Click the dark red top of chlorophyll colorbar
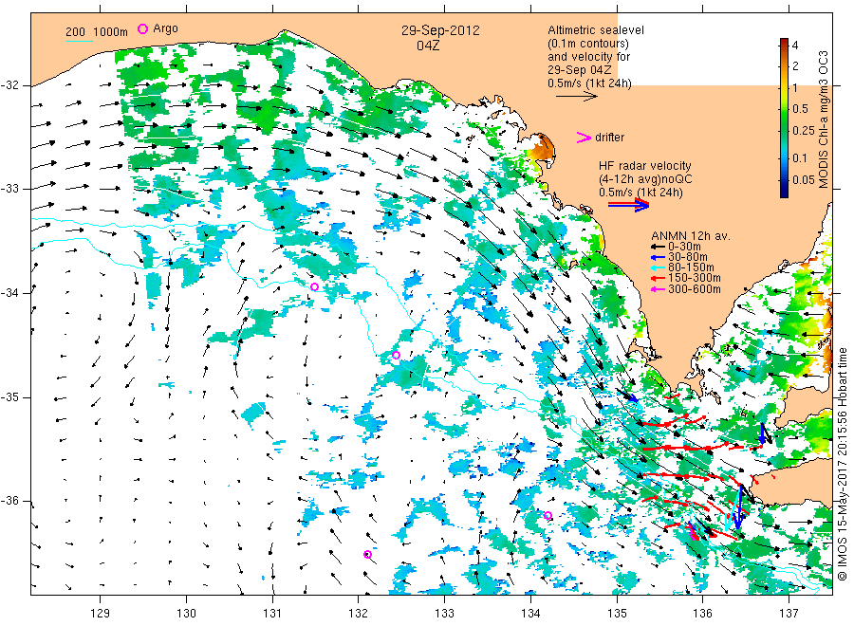854x626 pixels. pyautogui.click(x=784, y=43)
